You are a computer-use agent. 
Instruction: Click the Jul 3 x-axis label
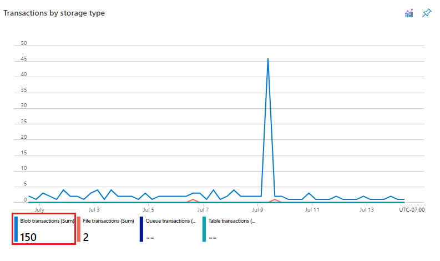(94, 210)
